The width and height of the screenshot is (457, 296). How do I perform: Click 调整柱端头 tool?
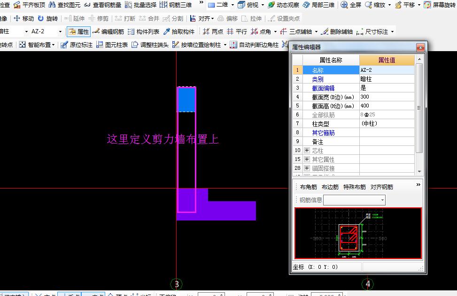point(150,45)
